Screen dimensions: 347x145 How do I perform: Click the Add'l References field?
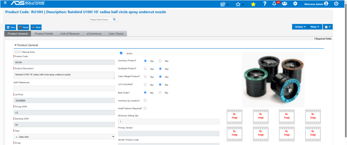(64, 88)
